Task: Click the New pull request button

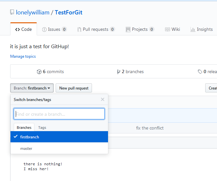Action: pos(74,88)
